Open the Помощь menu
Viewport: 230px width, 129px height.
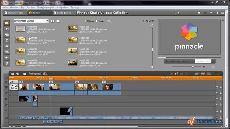[74, 8]
